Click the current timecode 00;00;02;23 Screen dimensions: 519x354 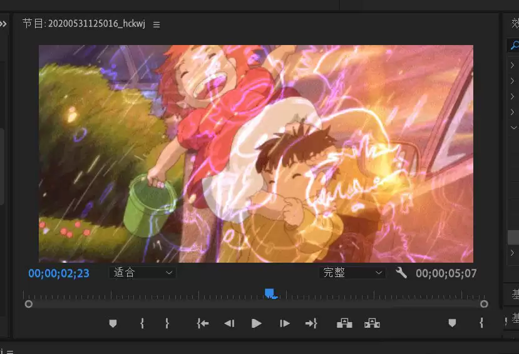pyautogui.click(x=59, y=273)
